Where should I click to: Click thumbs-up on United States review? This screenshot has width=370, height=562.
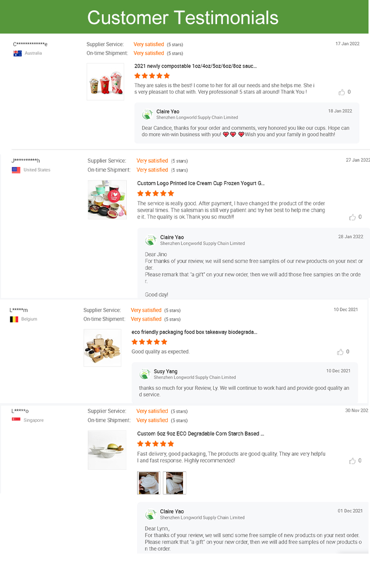pyautogui.click(x=352, y=217)
